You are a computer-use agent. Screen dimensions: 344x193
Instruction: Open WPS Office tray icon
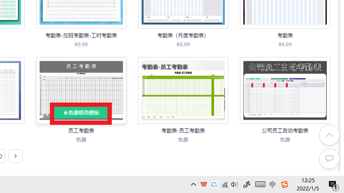coord(203,184)
